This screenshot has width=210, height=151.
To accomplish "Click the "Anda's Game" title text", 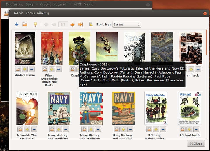I will 25,75.
